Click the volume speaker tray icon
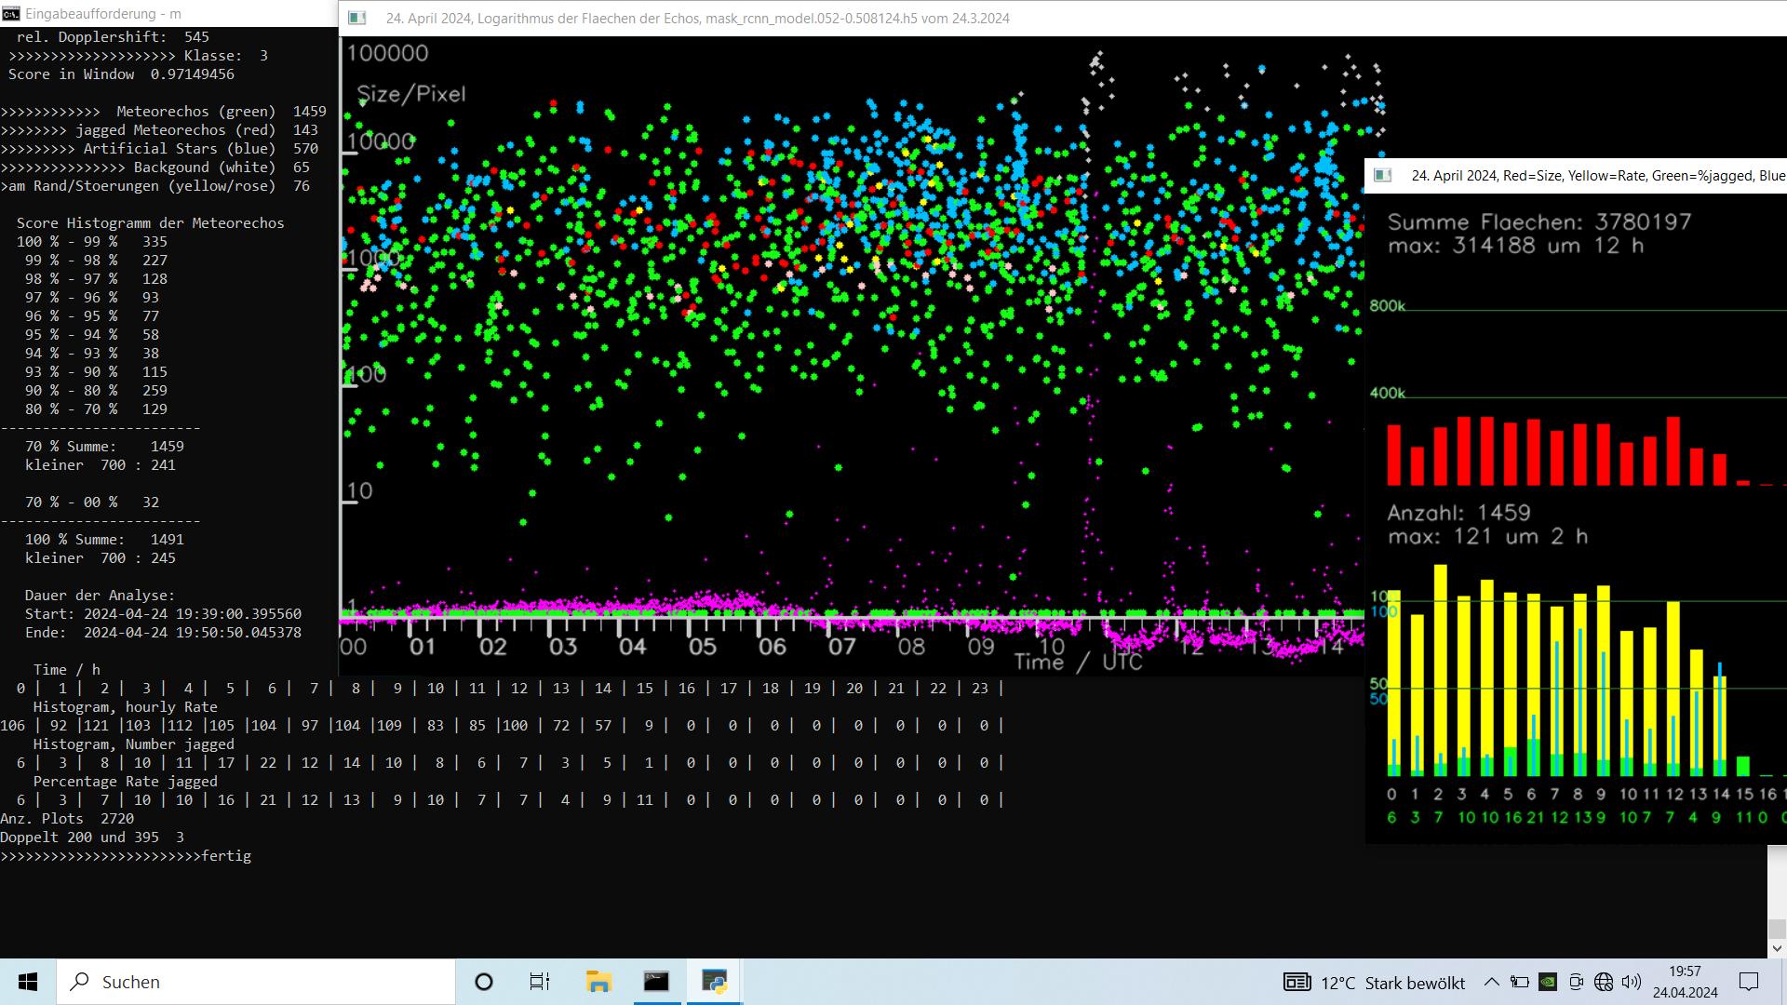 point(1632,982)
